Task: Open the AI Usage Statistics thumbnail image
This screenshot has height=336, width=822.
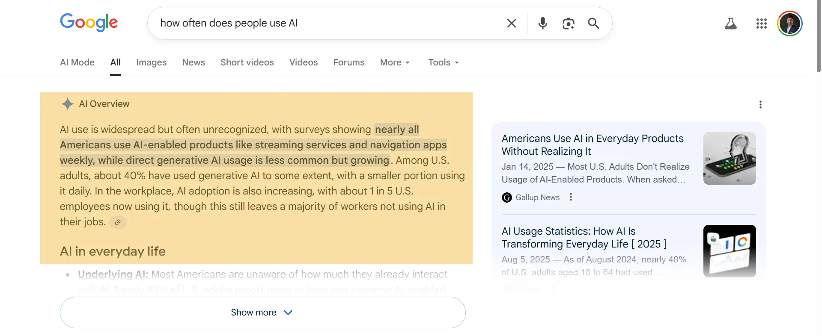Action: [730, 251]
